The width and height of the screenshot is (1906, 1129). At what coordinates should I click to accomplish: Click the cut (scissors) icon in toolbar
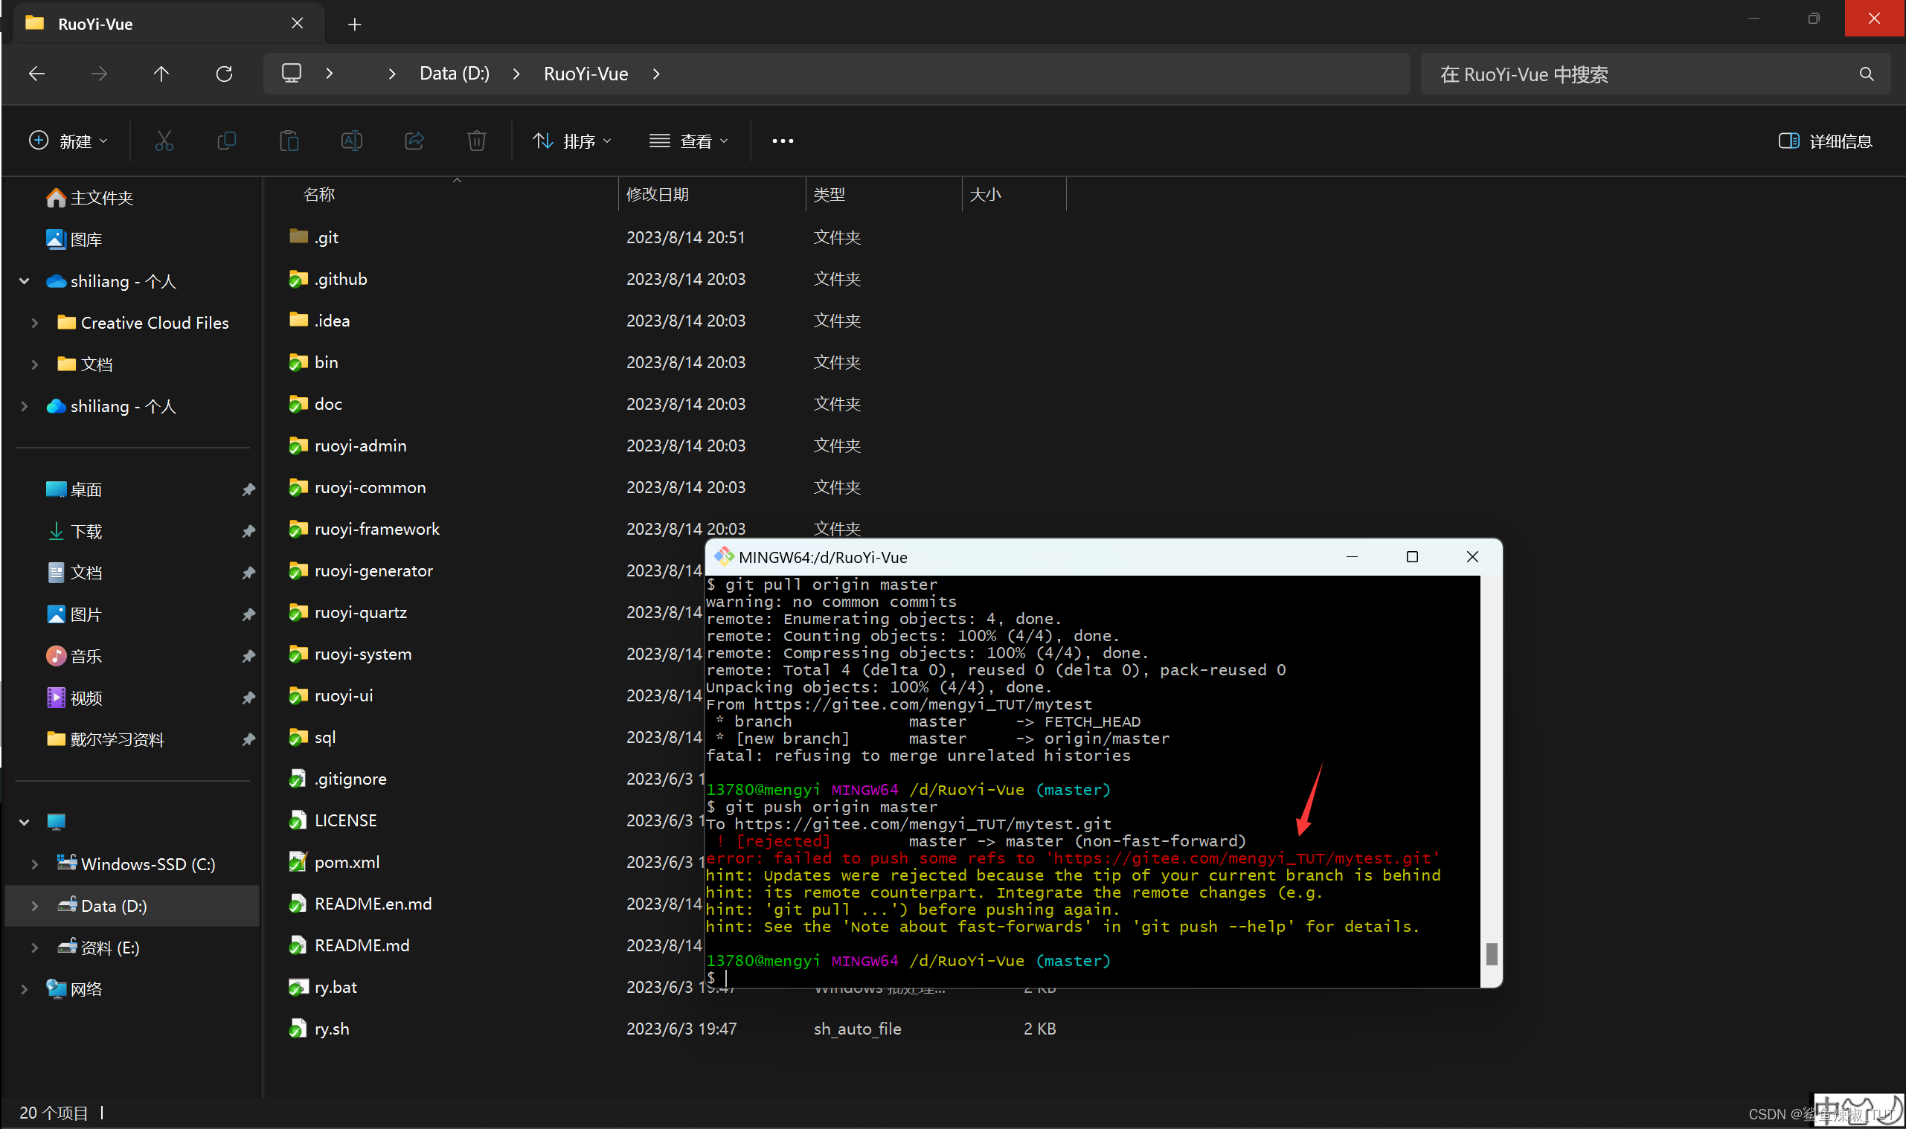164,140
